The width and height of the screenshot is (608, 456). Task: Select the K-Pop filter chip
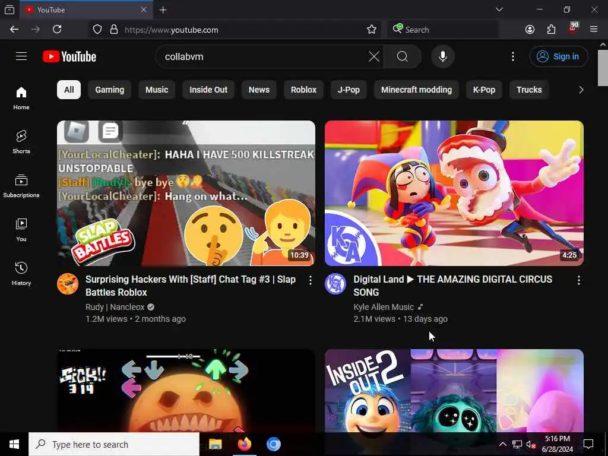pyautogui.click(x=484, y=90)
